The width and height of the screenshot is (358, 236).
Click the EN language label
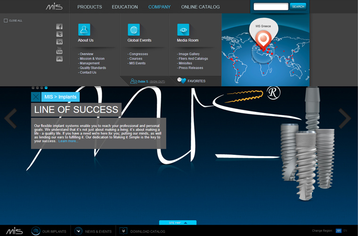pyautogui.click(x=345, y=231)
